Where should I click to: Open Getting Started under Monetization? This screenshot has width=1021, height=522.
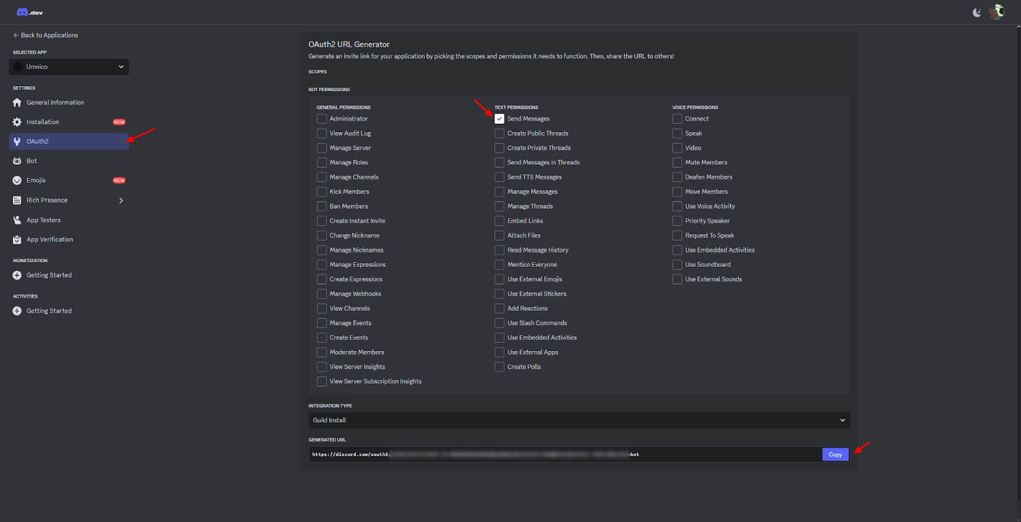point(49,275)
